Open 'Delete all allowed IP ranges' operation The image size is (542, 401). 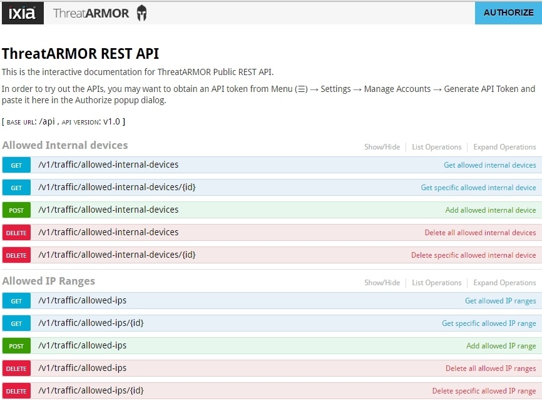(x=491, y=368)
